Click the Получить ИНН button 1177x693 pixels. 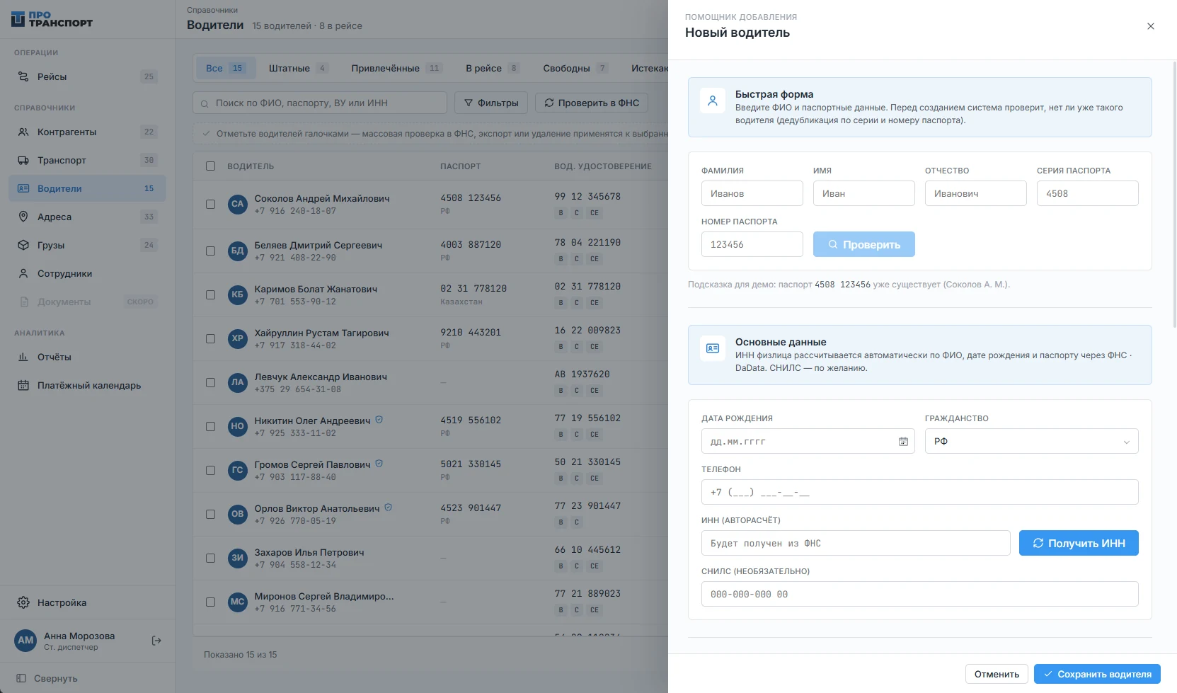tap(1079, 543)
